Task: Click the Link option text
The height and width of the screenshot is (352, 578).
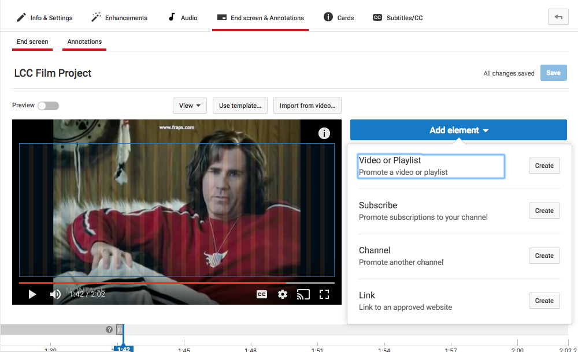Action: pos(406,301)
